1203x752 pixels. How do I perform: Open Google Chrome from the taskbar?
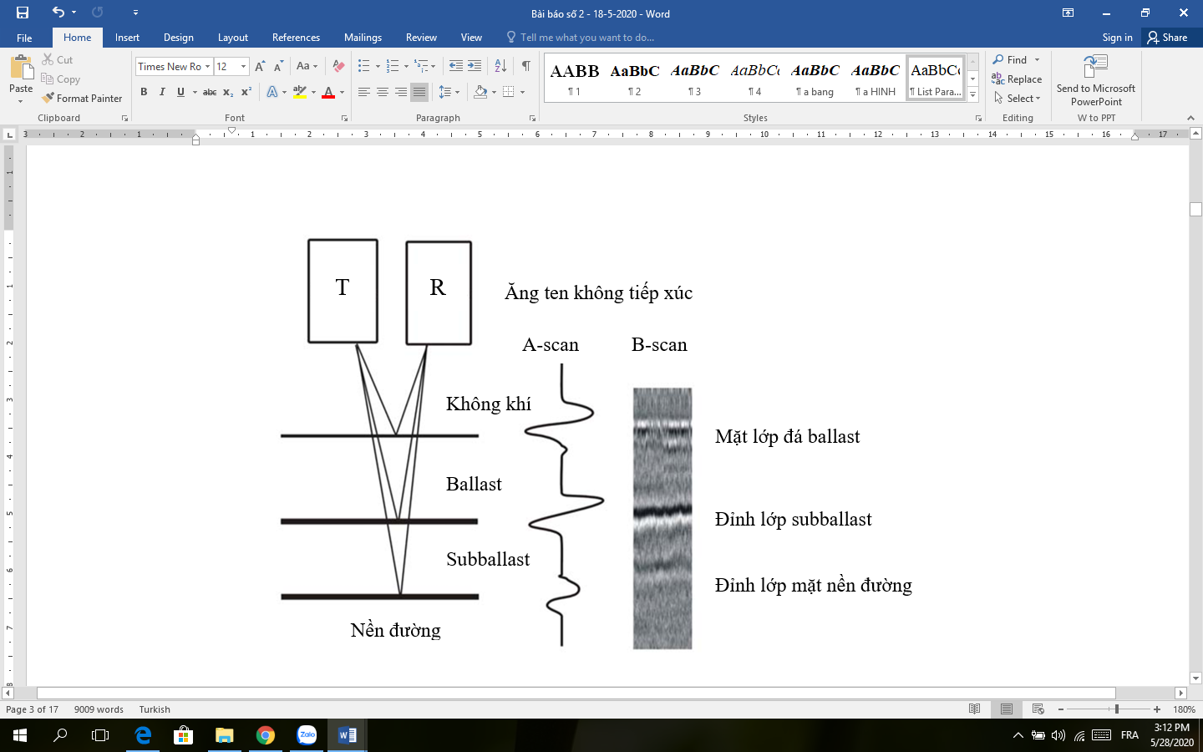point(266,735)
